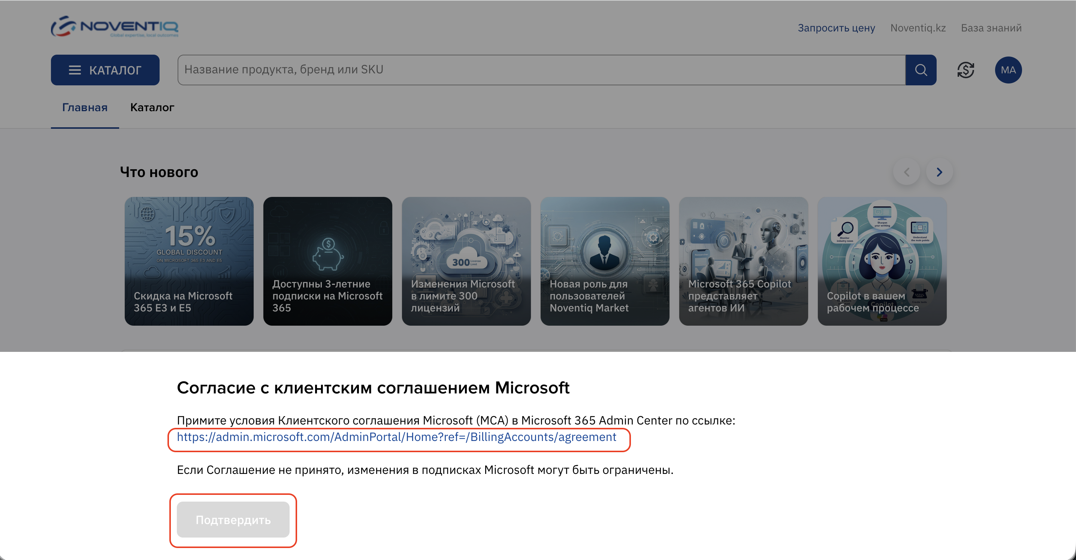The width and height of the screenshot is (1076, 560).
Task: Click the Что нового heading
Action: 159,172
